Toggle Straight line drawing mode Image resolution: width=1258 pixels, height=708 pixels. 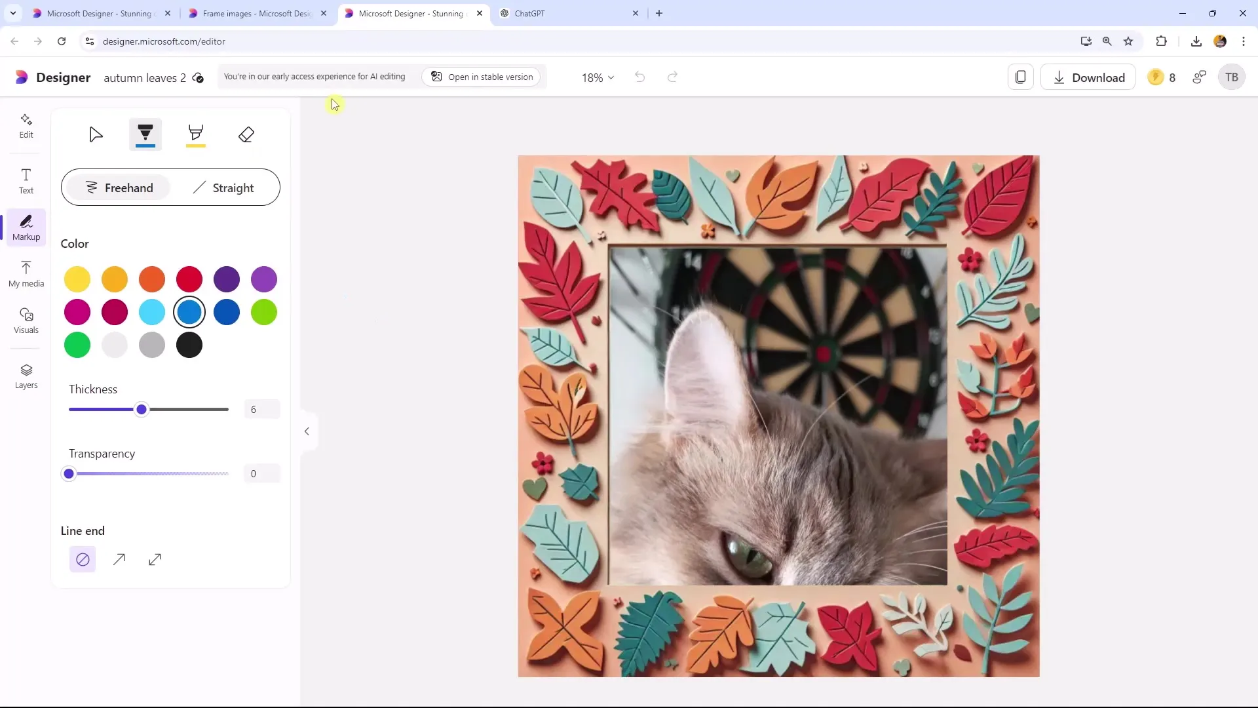[x=224, y=187]
